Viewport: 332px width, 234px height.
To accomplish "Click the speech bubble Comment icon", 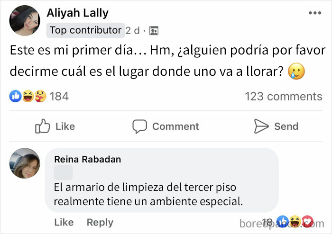I will tap(139, 126).
